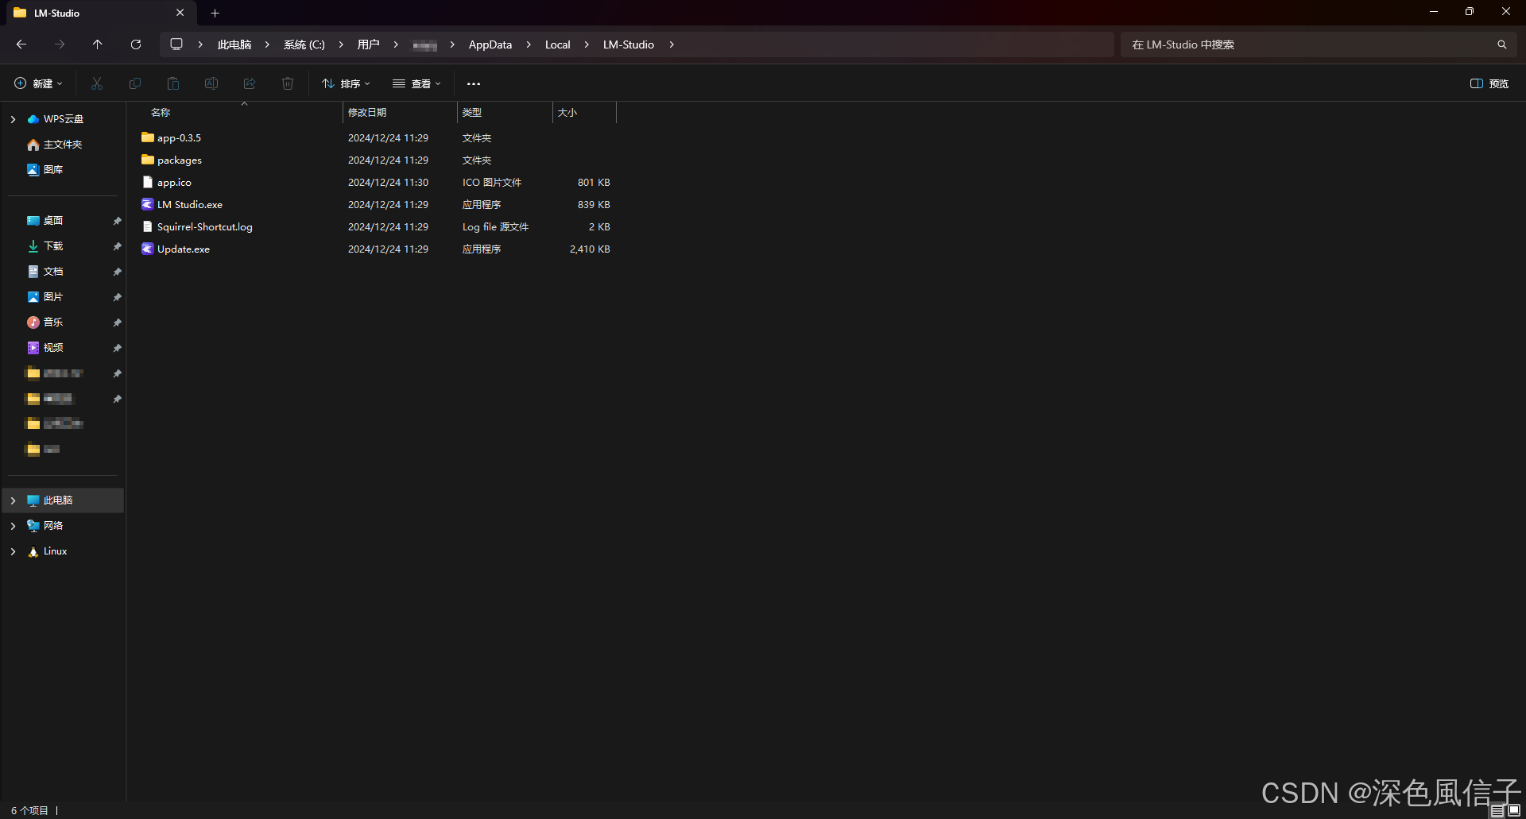
Task: Open the 排序 sort dropdown
Action: click(x=346, y=83)
